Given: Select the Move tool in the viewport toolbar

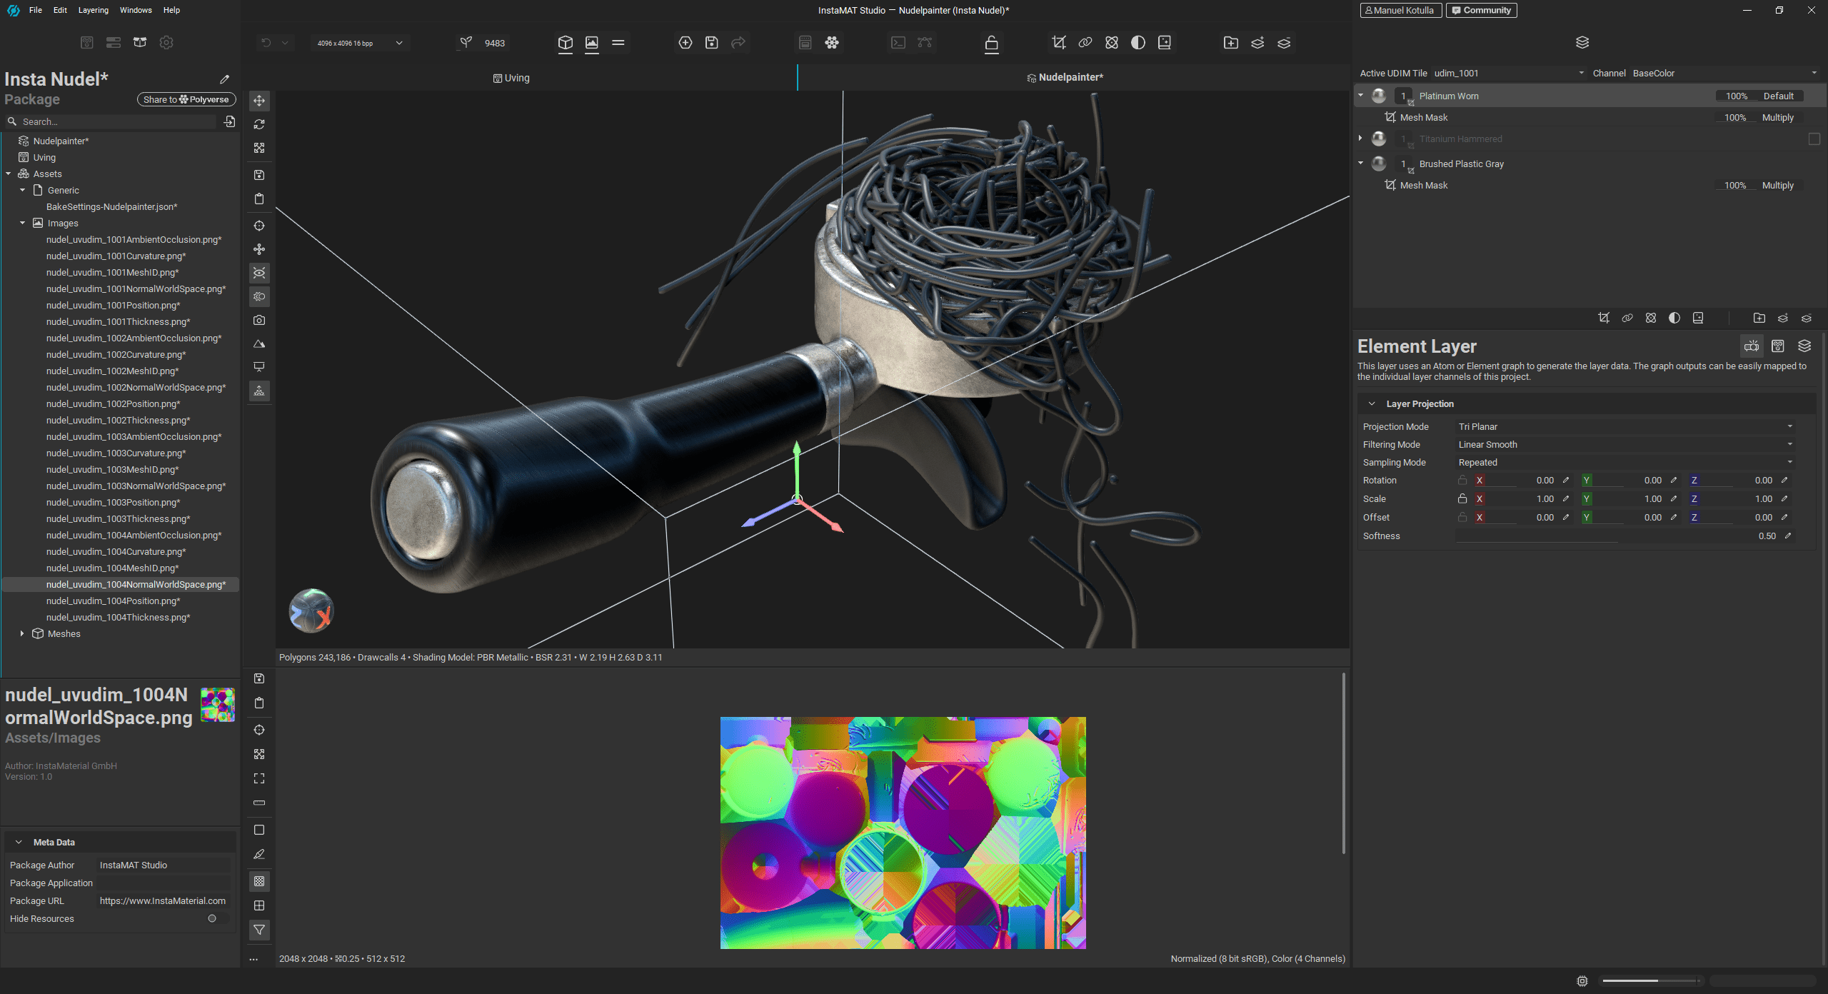Looking at the screenshot, I should [258, 101].
